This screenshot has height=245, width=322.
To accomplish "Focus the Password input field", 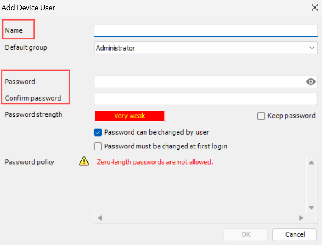I will pyautogui.click(x=200, y=82).
